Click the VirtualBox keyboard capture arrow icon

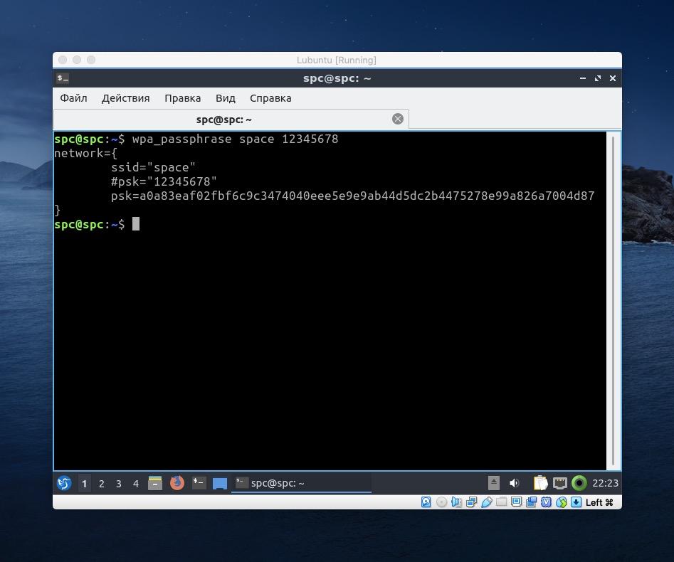click(576, 502)
